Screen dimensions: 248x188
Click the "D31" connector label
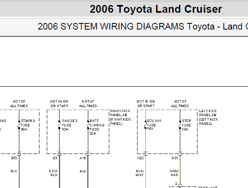pos(175,158)
